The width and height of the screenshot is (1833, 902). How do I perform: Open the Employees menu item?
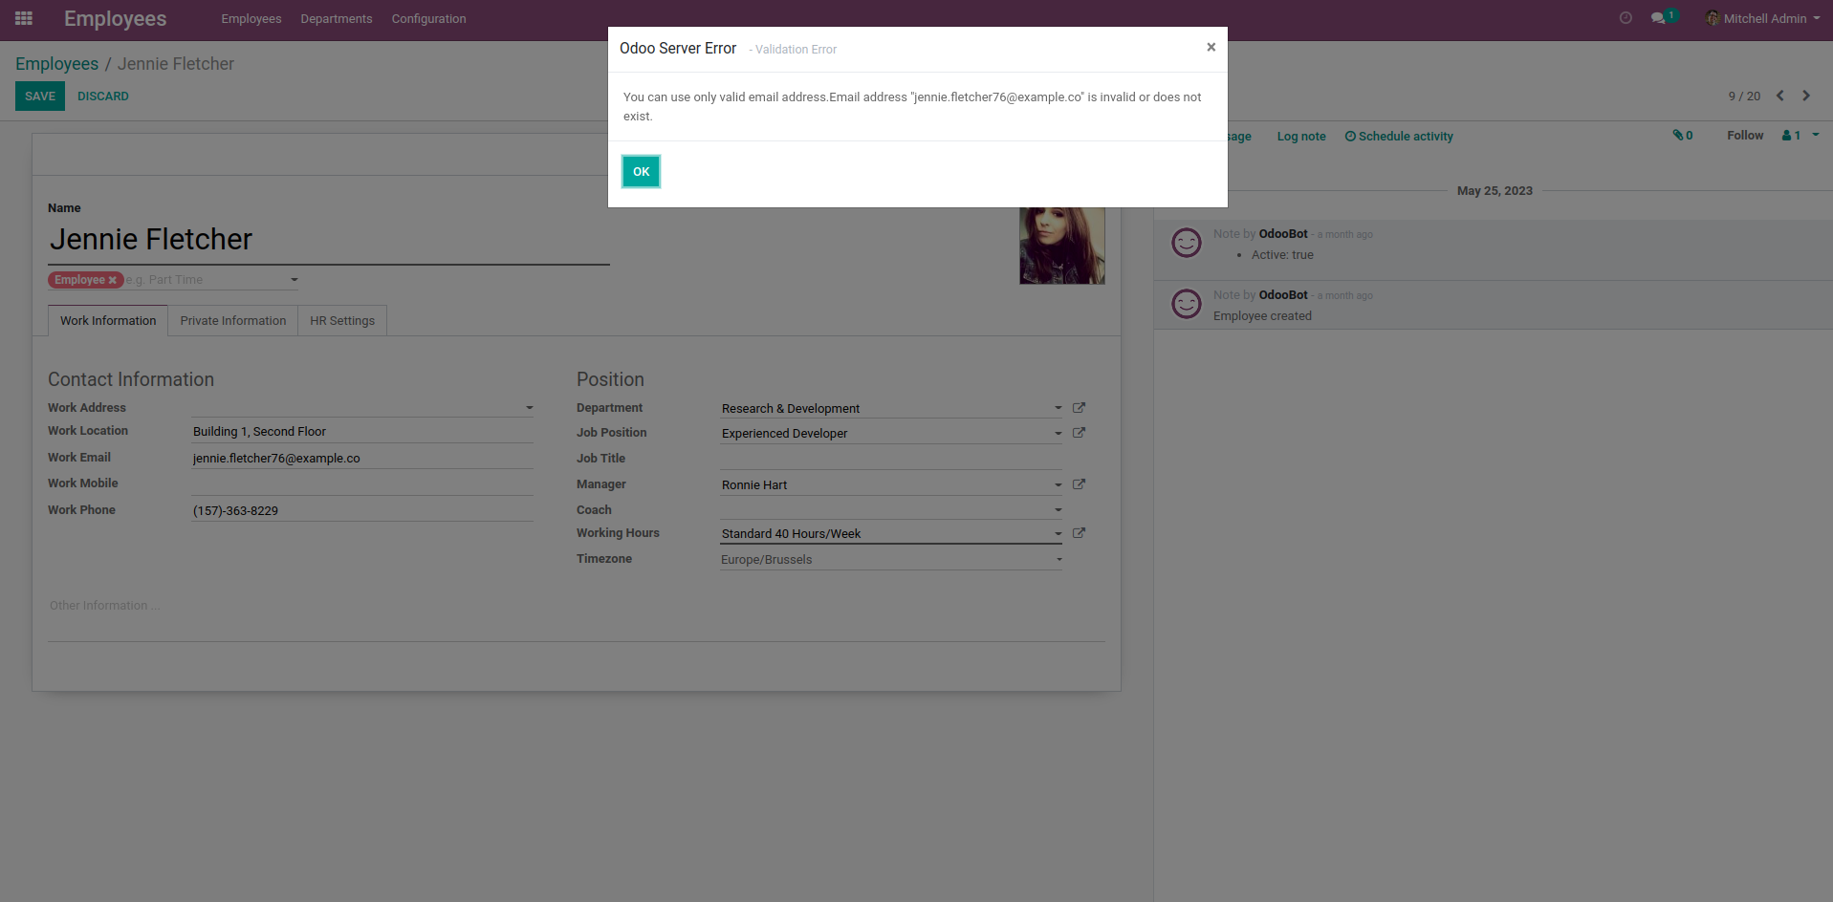coord(251,18)
